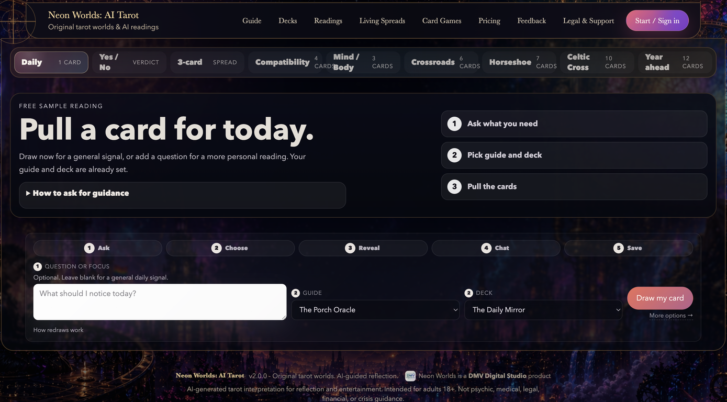This screenshot has width=727, height=402.
Task: Focus the question or focus text box
Action: [160, 302]
